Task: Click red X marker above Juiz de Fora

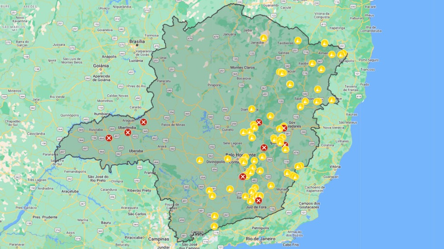Action: pos(258,200)
